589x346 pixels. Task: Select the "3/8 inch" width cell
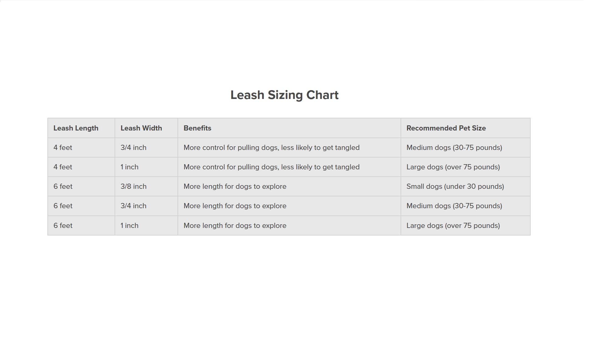[x=133, y=186]
